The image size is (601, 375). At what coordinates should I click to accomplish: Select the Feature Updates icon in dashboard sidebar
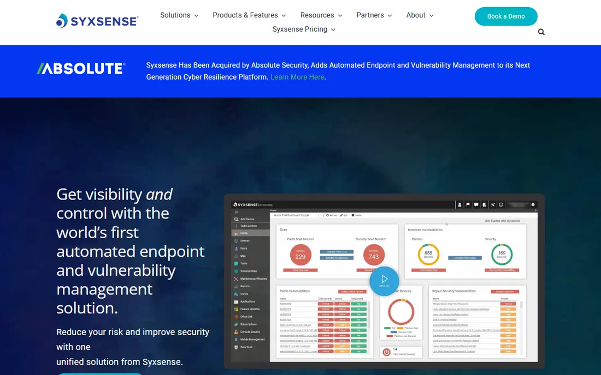pos(236,309)
